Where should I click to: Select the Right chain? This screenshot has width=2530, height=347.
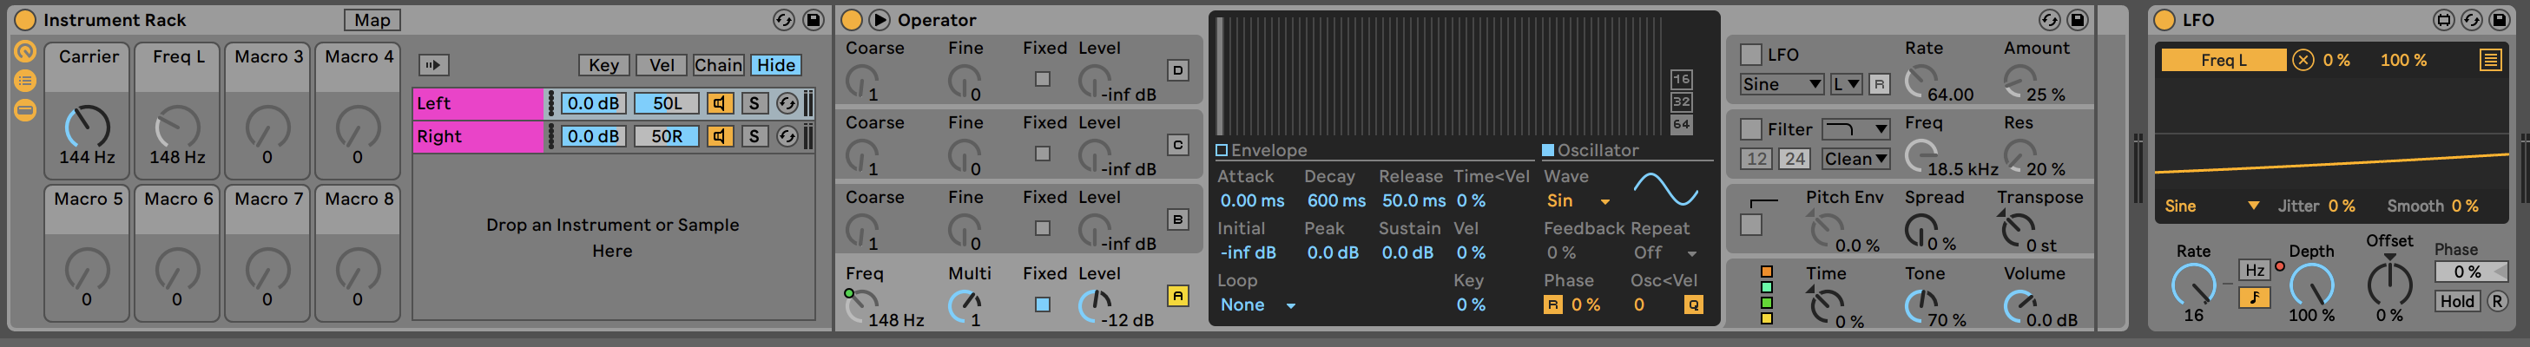[x=478, y=136]
